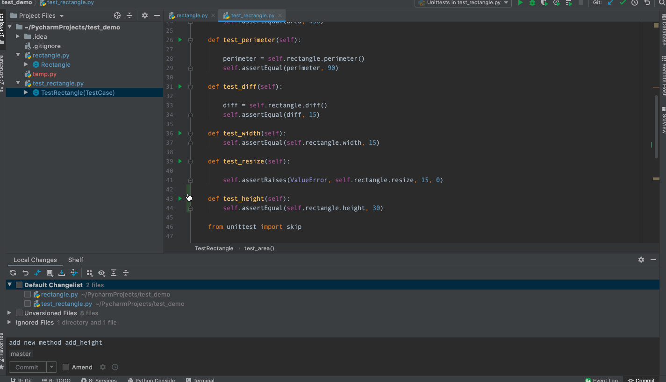This screenshot has width=666, height=382.
Task: Run with coverage icon in top toolbar
Action: tap(544, 3)
